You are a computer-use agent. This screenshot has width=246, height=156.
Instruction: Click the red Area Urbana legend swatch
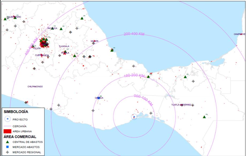pyautogui.click(x=7, y=131)
